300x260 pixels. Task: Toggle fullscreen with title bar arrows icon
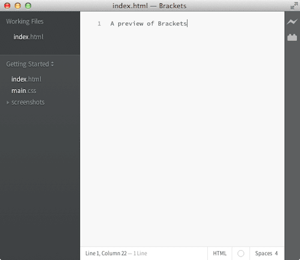click(294, 6)
